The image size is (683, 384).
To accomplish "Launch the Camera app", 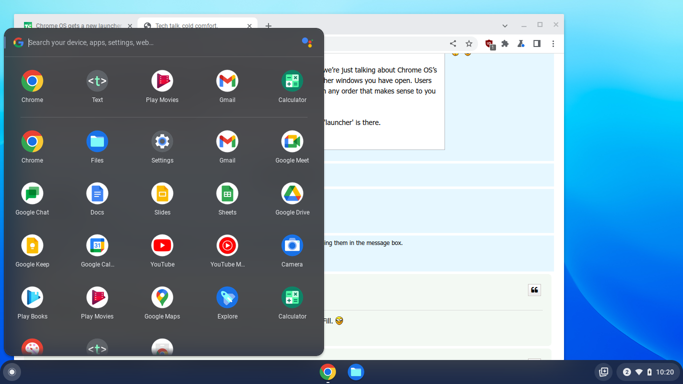I will click(x=292, y=251).
